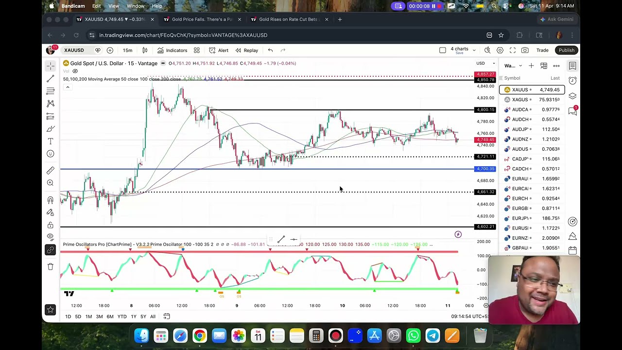Viewport: 622px width, 350px height.
Task: Select the trend line drawing tool
Action: (x=51, y=79)
